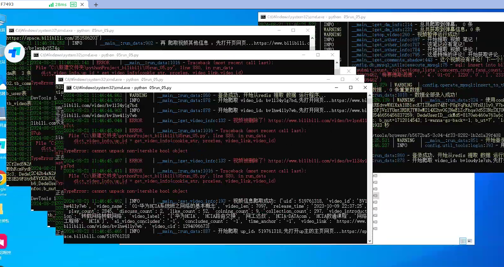Close the cmd window showing 11:46:23.141 ERROR
504x267 pixels.
click(x=332, y=55)
